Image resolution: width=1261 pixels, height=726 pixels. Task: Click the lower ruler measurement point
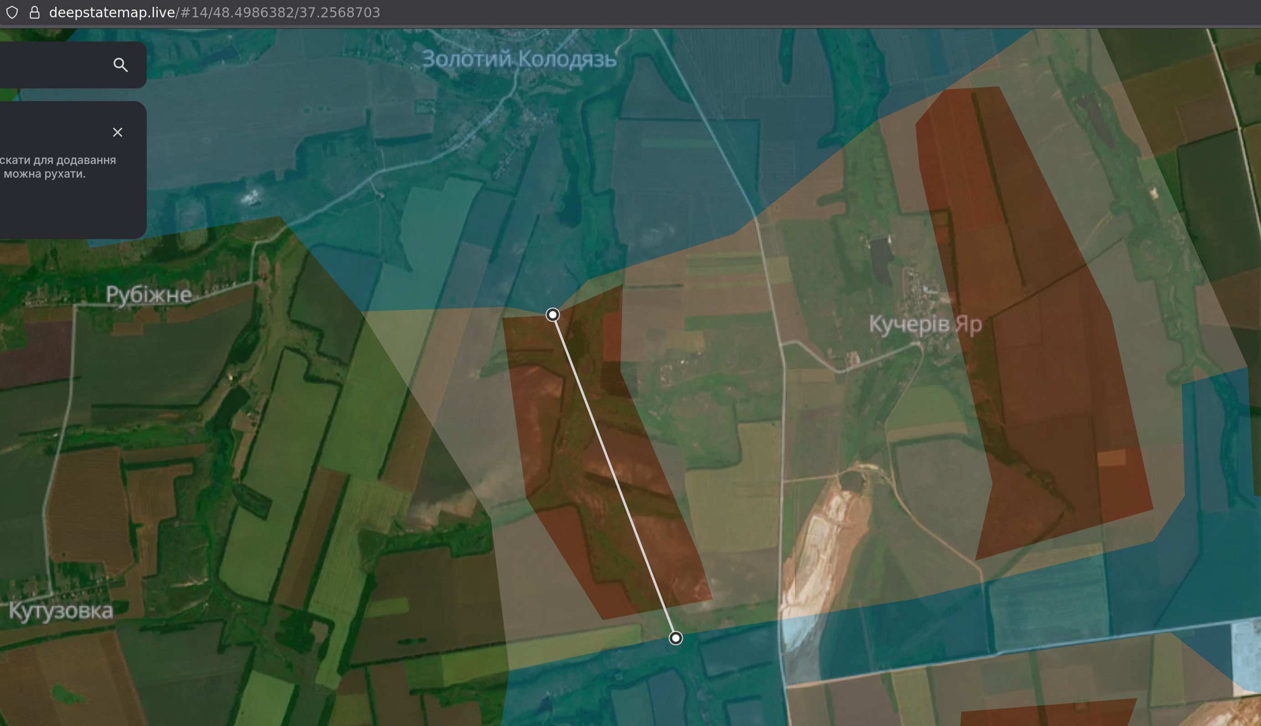click(675, 638)
